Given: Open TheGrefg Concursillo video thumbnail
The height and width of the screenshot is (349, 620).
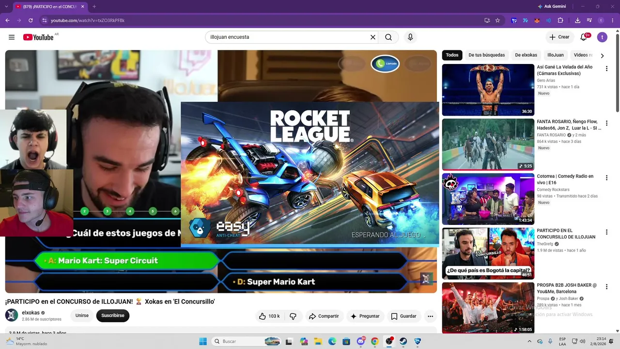Looking at the screenshot, I should click(488, 254).
